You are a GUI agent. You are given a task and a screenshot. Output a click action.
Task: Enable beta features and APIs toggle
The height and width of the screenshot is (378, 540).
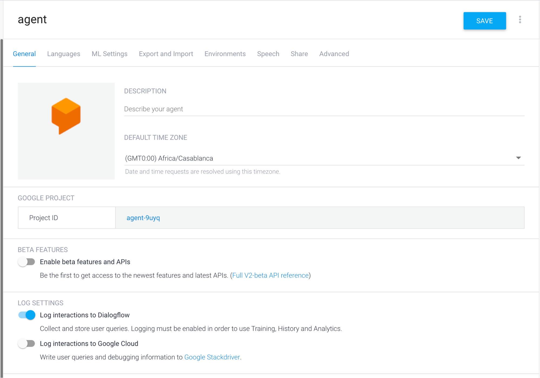coord(26,262)
